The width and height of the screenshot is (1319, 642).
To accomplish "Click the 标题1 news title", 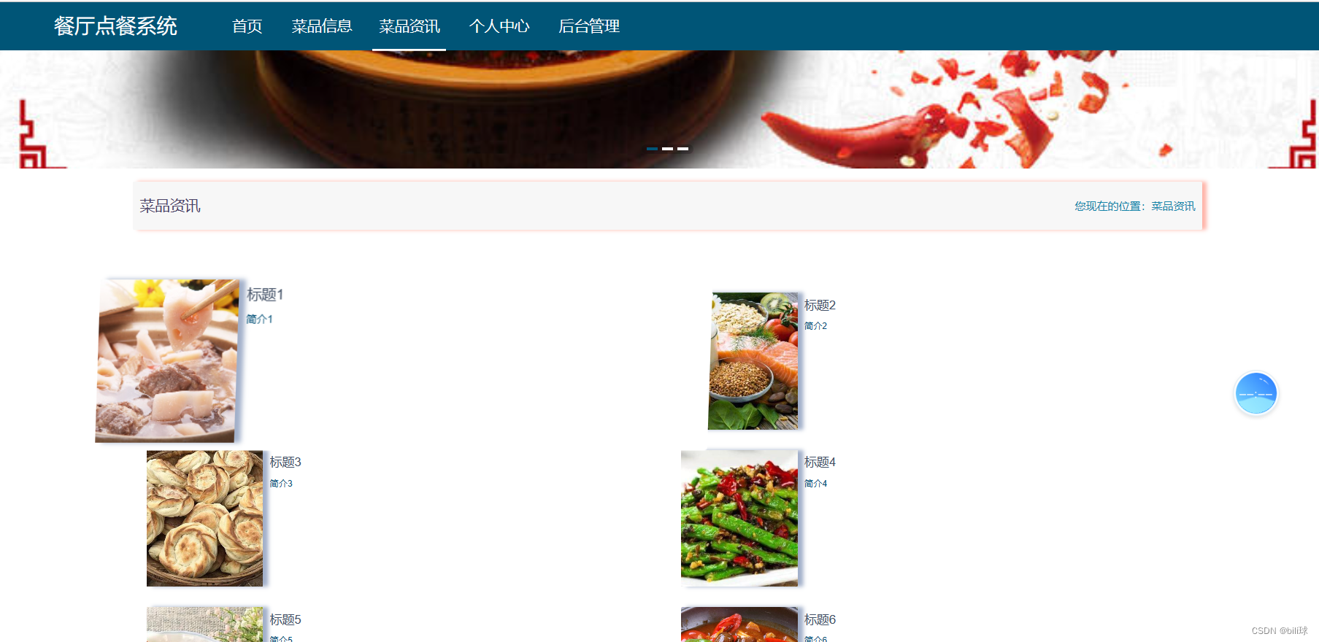I will tap(265, 295).
